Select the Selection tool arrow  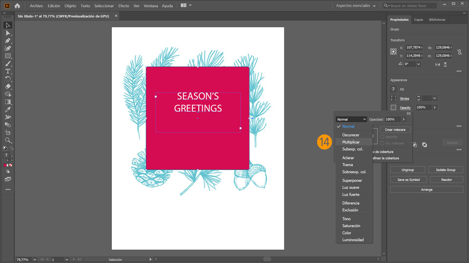(x=8, y=25)
